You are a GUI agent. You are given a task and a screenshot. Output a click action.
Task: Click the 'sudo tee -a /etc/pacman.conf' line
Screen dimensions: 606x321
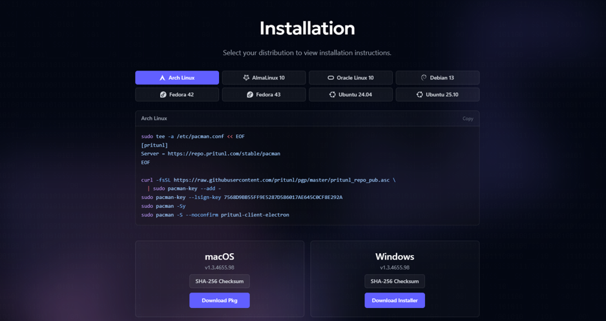pos(193,136)
